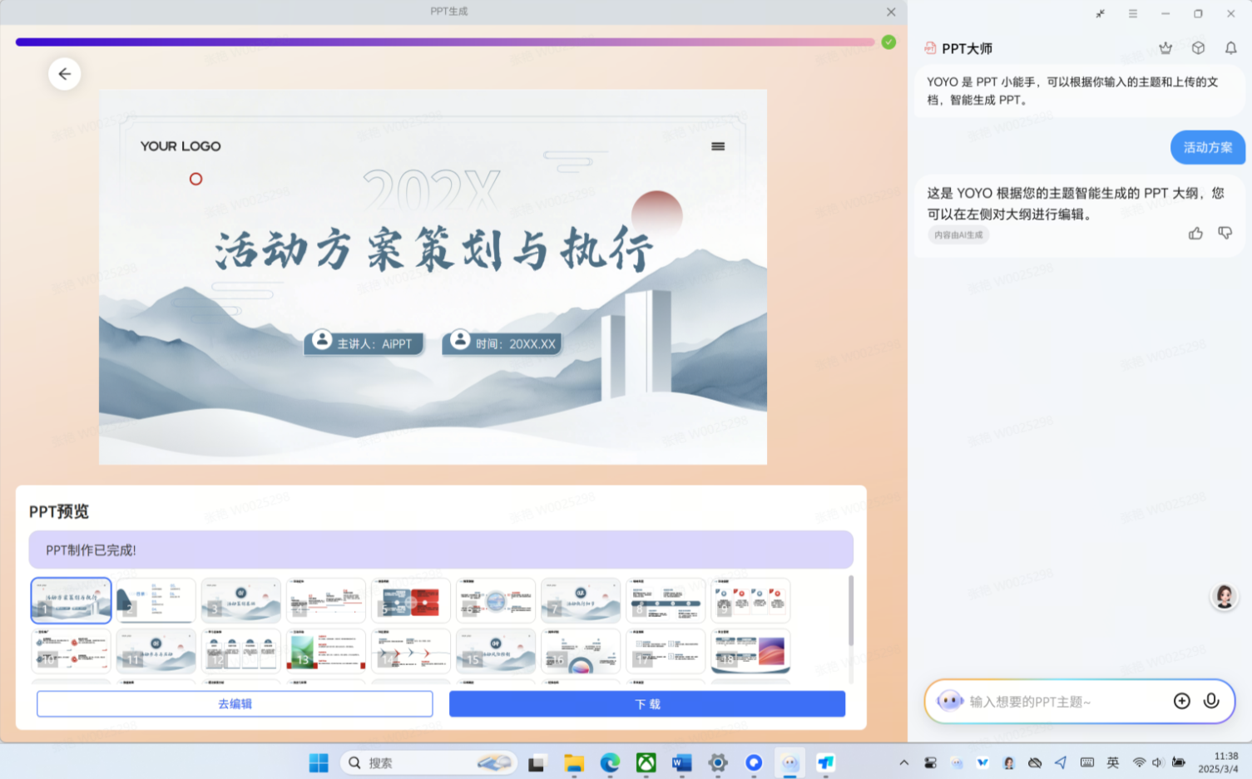Screen dimensions: 1252x779
Task: Click the microphone voice input icon
Action: [x=1211, y=701]
